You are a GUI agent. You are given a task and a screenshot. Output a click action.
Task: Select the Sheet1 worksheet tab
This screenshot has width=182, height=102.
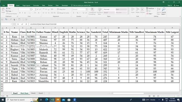pos(15,93)
